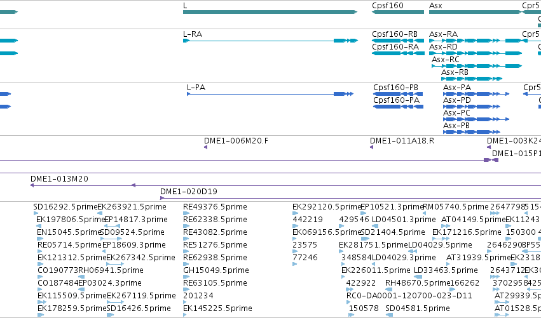This screenshot has width=541, height=318.
Task: Click the RH48670.5prime EST label
Action: click(417, 283)
